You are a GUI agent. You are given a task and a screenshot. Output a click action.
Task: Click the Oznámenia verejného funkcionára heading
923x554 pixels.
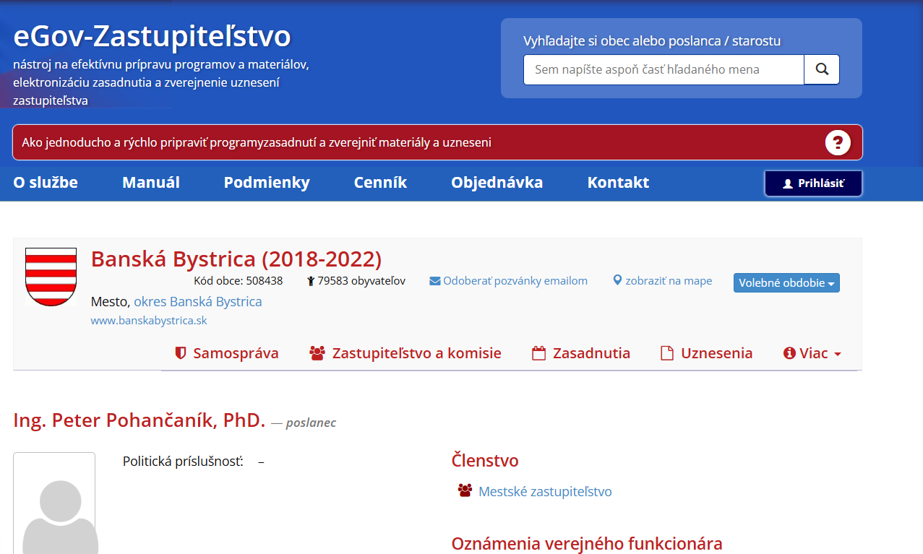tap(587, 544)
